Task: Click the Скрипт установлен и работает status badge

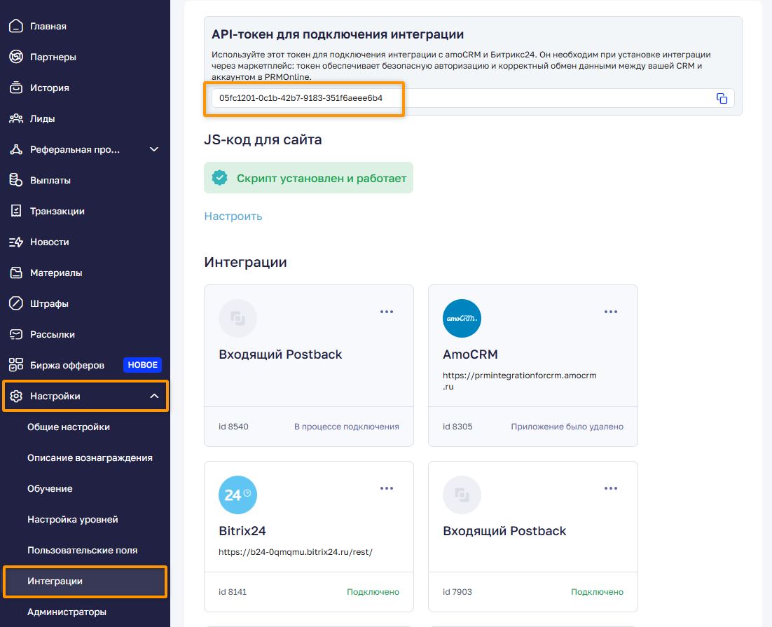Action: pyautogui.click(x=308, y=179)
